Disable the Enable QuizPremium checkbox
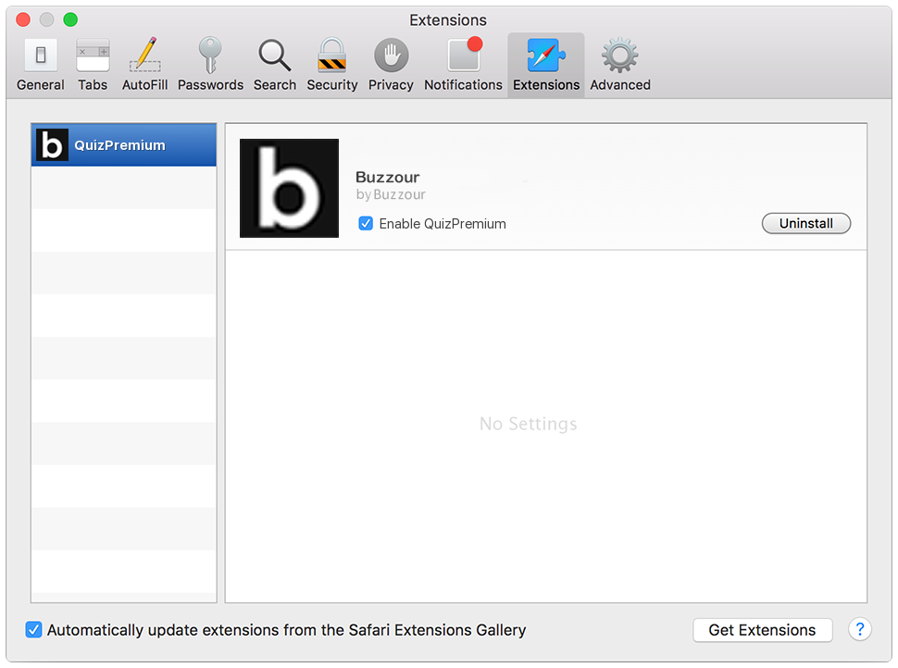Image resolution: width=898 pixels, height=668 pixels. (x=366, y=223)
